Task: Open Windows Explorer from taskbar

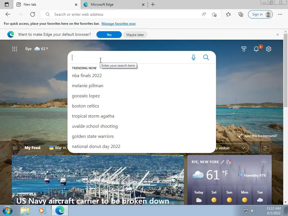Action: (25, 211)
